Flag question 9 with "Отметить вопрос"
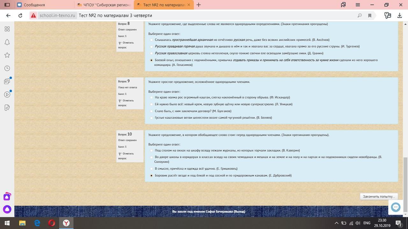 click(x=127, y=103)
